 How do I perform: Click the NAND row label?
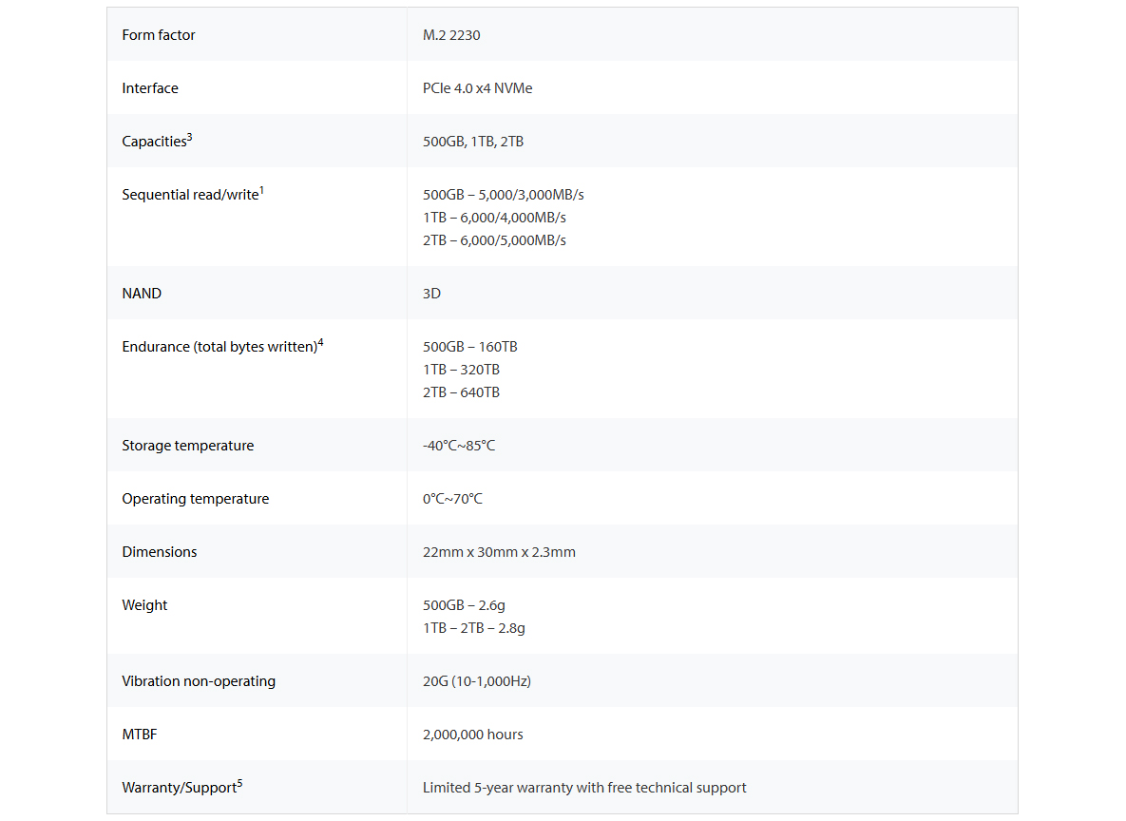(x=142, y=294)
